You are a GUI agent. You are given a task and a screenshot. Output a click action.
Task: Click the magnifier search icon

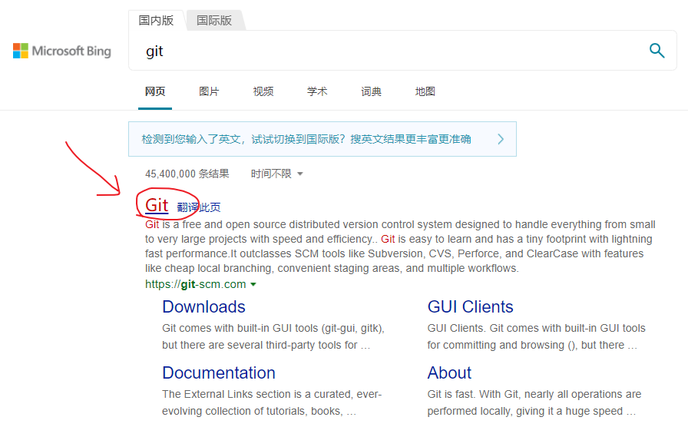(657, 51)
